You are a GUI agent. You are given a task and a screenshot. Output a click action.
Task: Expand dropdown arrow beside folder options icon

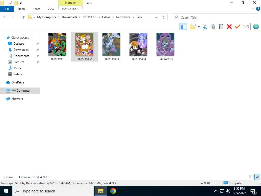(199, 27)
